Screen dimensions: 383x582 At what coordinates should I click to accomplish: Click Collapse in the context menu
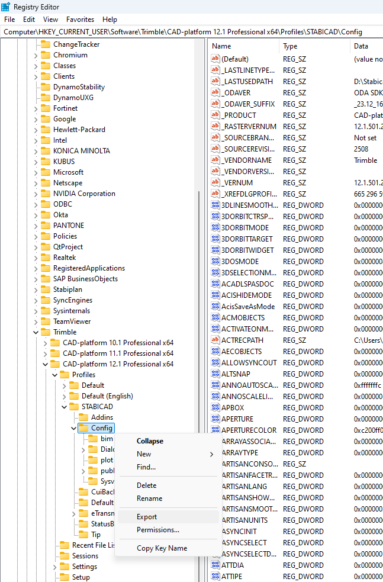tap(168, 441)
